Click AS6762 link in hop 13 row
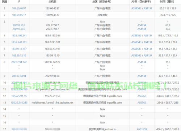Viewport: 181px width, 131px height. [x=142, y=102]
